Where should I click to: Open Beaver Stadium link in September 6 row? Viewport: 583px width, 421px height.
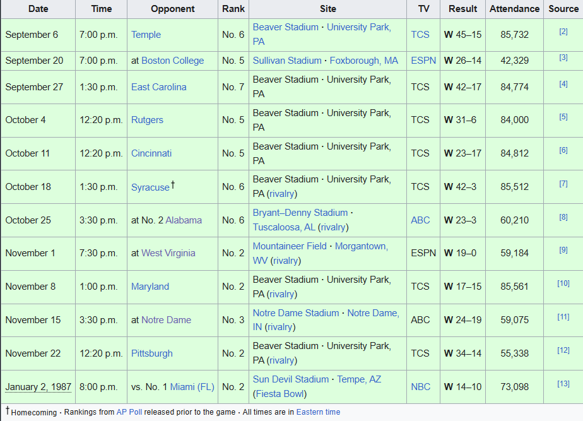(x=286, y=27)
